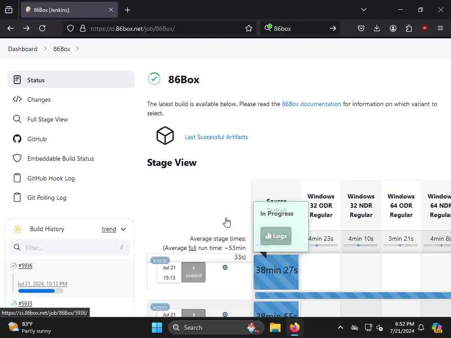Click the clock icon in the #5936 row
Screen dimensions: 451x338
225,268
